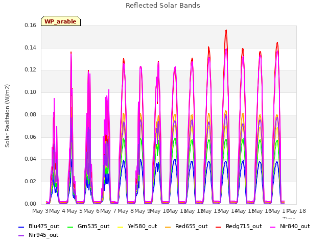Screen dimensions: 327x245
Task: Click the blue Blu475_out legend color swatch
Action: (x=21, y=227)
